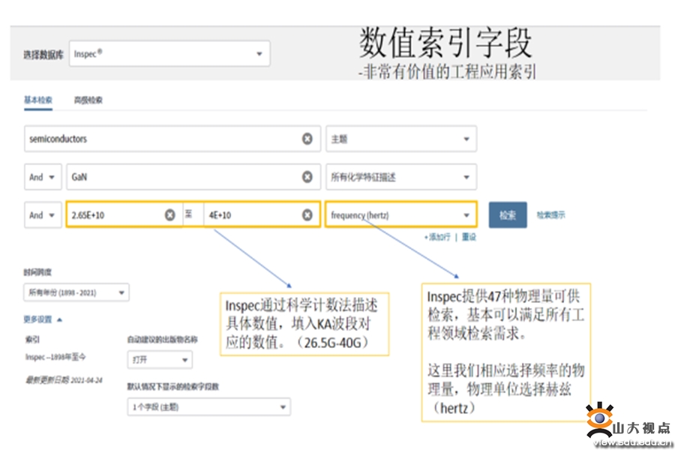675x450 pixels.
Task: Click the 默认情况下显示的检索字段数 label
Action: (x=173, y=386)
